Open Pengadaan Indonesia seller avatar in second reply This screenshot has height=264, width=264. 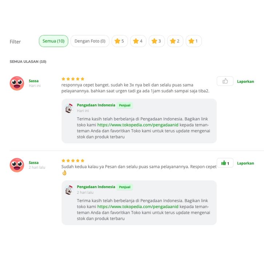[69, 190]
